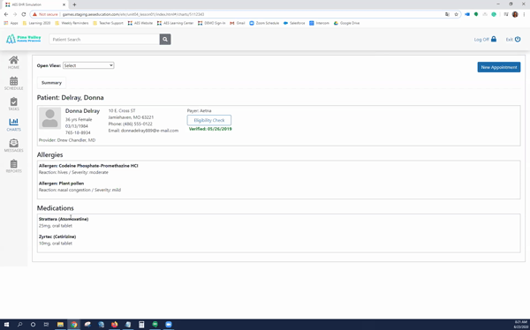Click the Zyrtec (Cetirizine) medication text
The height and width of the screenshot is (330, 530).
57,236
